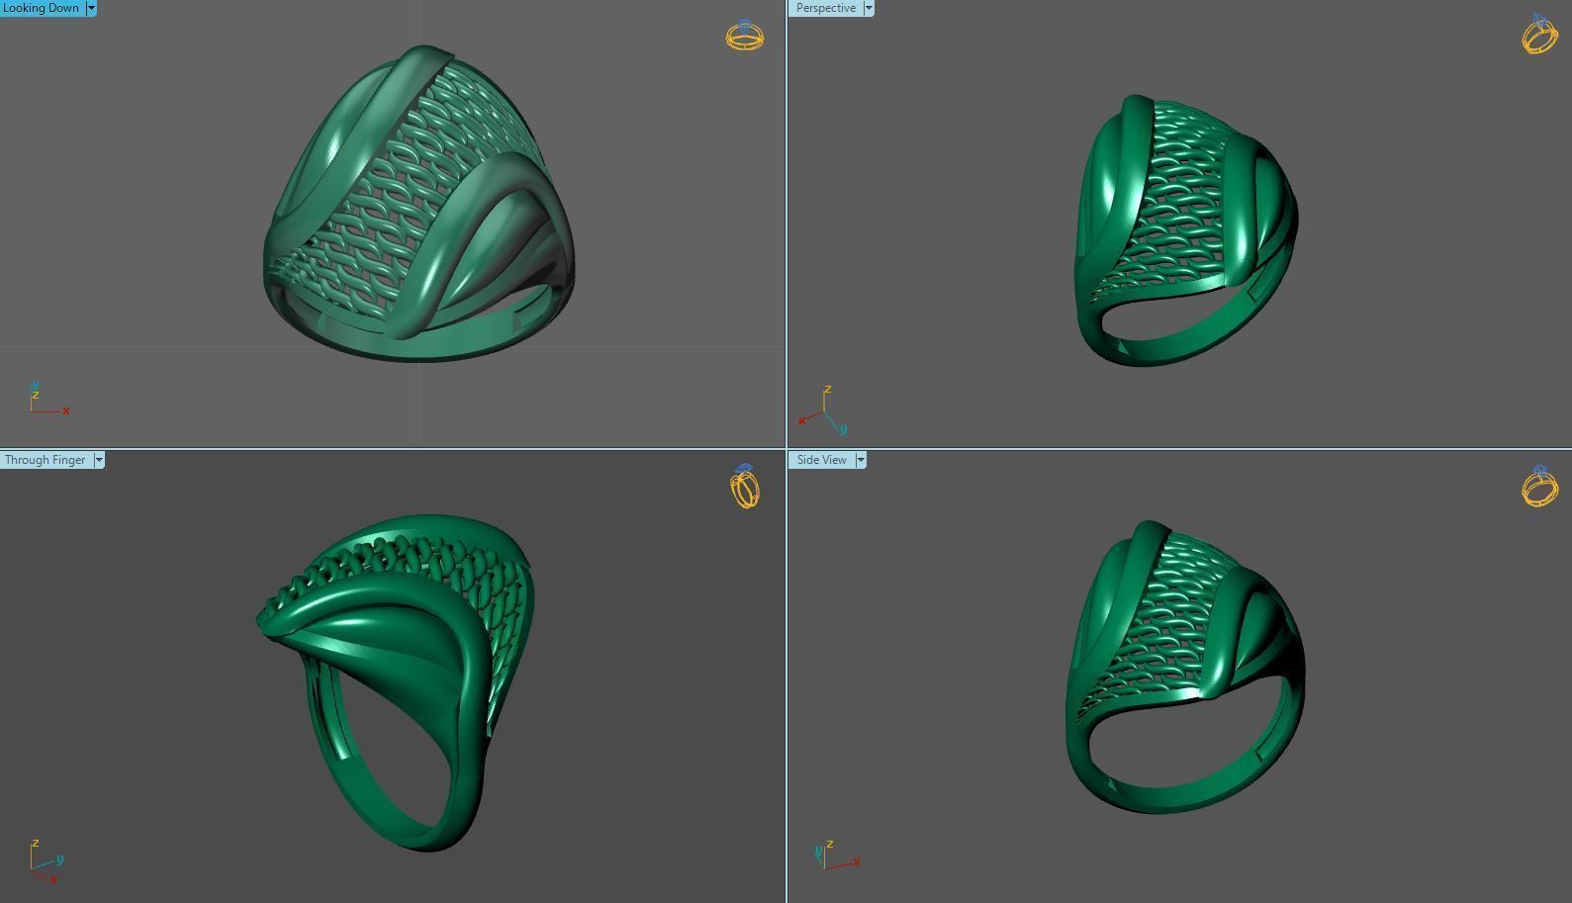Expand the Through Finger viewport menu arrow
This screenshot has width=1572, height=903.
[99, 460]
